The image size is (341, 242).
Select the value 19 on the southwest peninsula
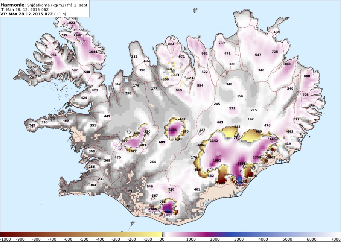(64, 191)
